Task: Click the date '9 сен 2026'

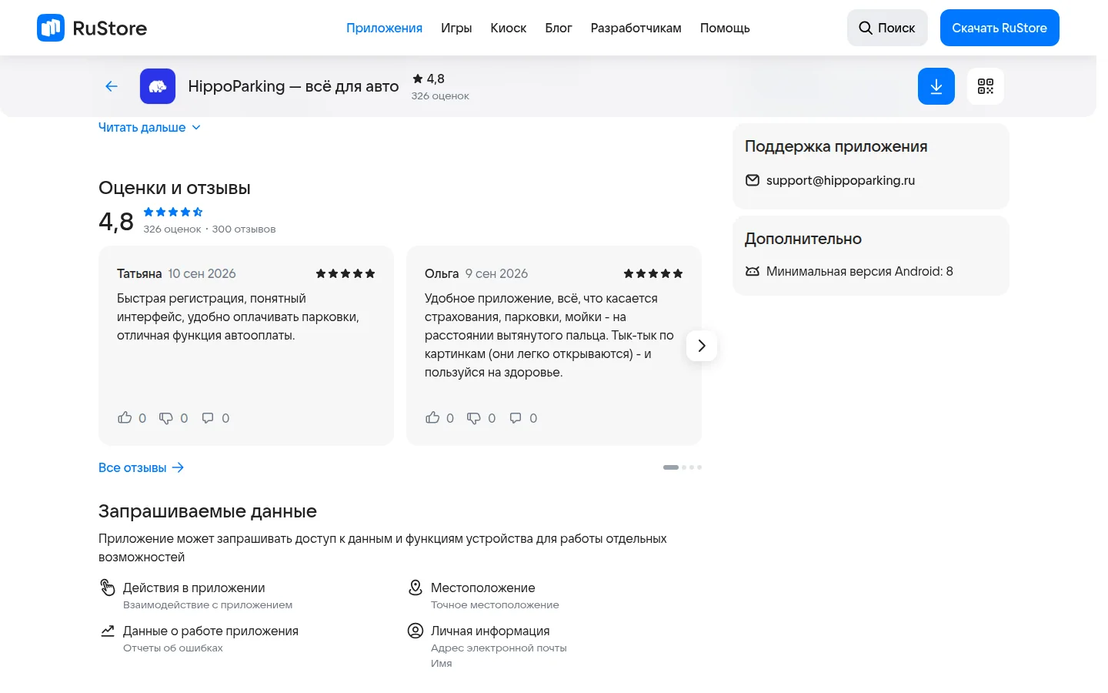Action: pos(496,273)
